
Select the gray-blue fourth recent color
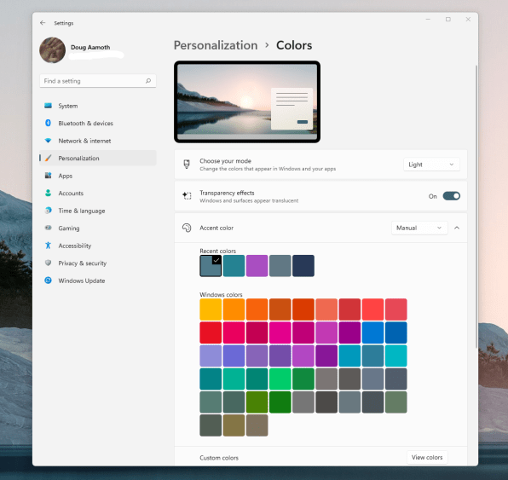(280, 266)
